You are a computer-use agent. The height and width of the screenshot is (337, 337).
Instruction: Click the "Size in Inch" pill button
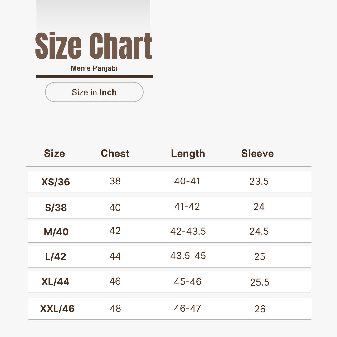(94, 92)
